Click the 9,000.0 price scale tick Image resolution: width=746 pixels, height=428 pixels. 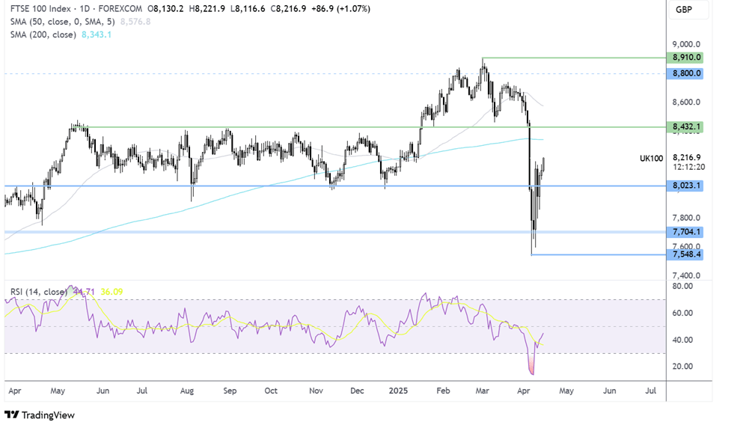tap(686, 44)
